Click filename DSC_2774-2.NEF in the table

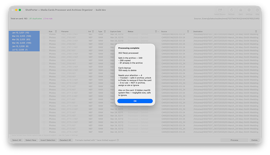[x=70, y=132]
